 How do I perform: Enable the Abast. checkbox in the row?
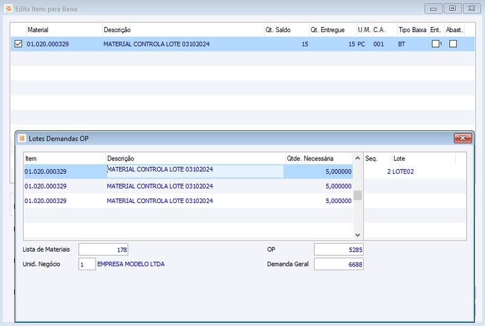point(453,44)
